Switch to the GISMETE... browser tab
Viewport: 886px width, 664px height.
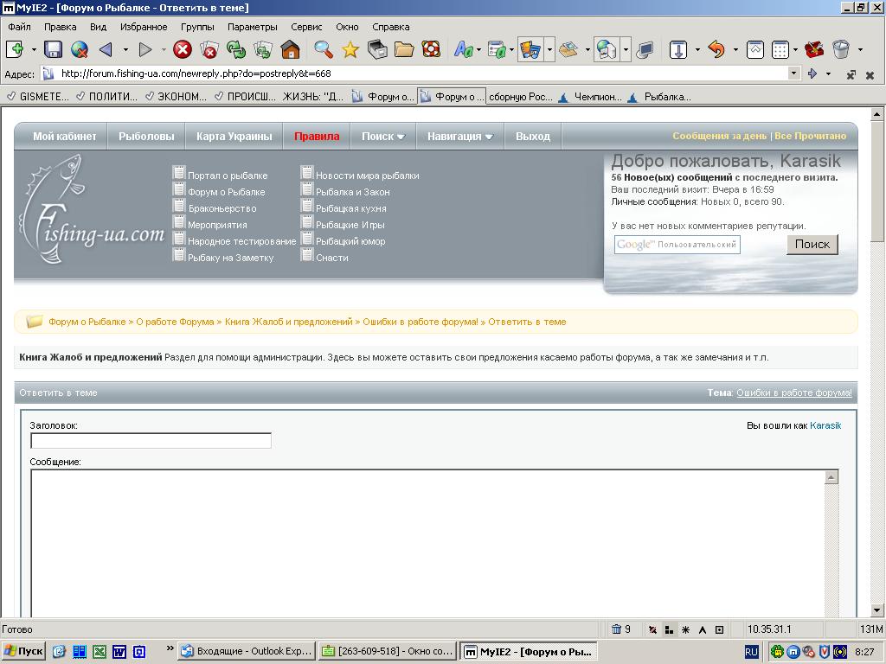[37, 96]
